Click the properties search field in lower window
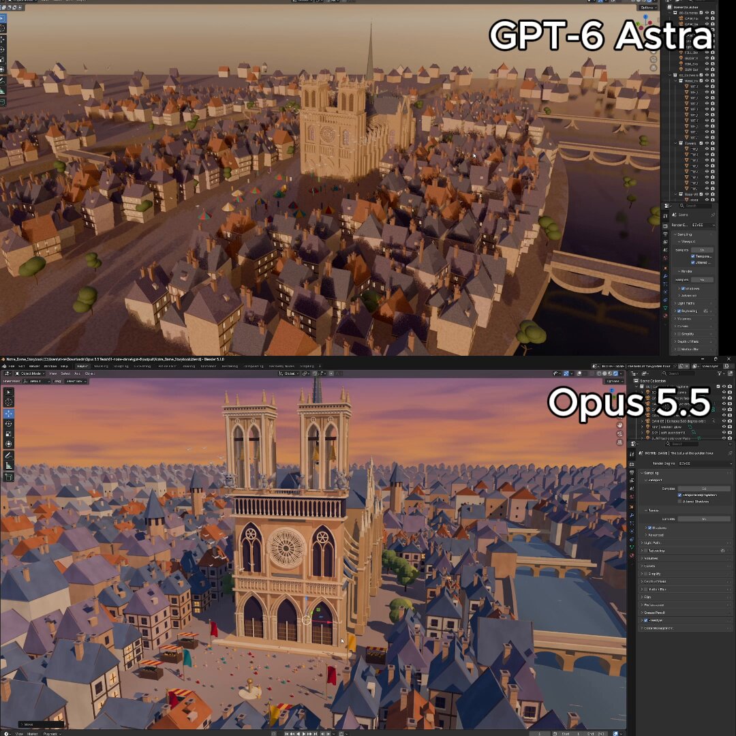The image size is (736, 736). coord(682,444)
